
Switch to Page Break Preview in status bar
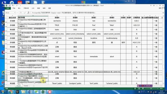[x=143, y=89]
